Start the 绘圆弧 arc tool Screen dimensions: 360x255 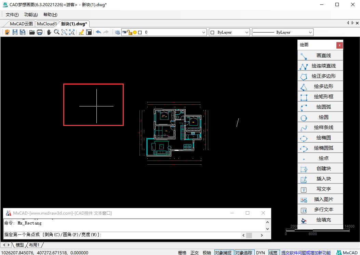click(320, 107)
